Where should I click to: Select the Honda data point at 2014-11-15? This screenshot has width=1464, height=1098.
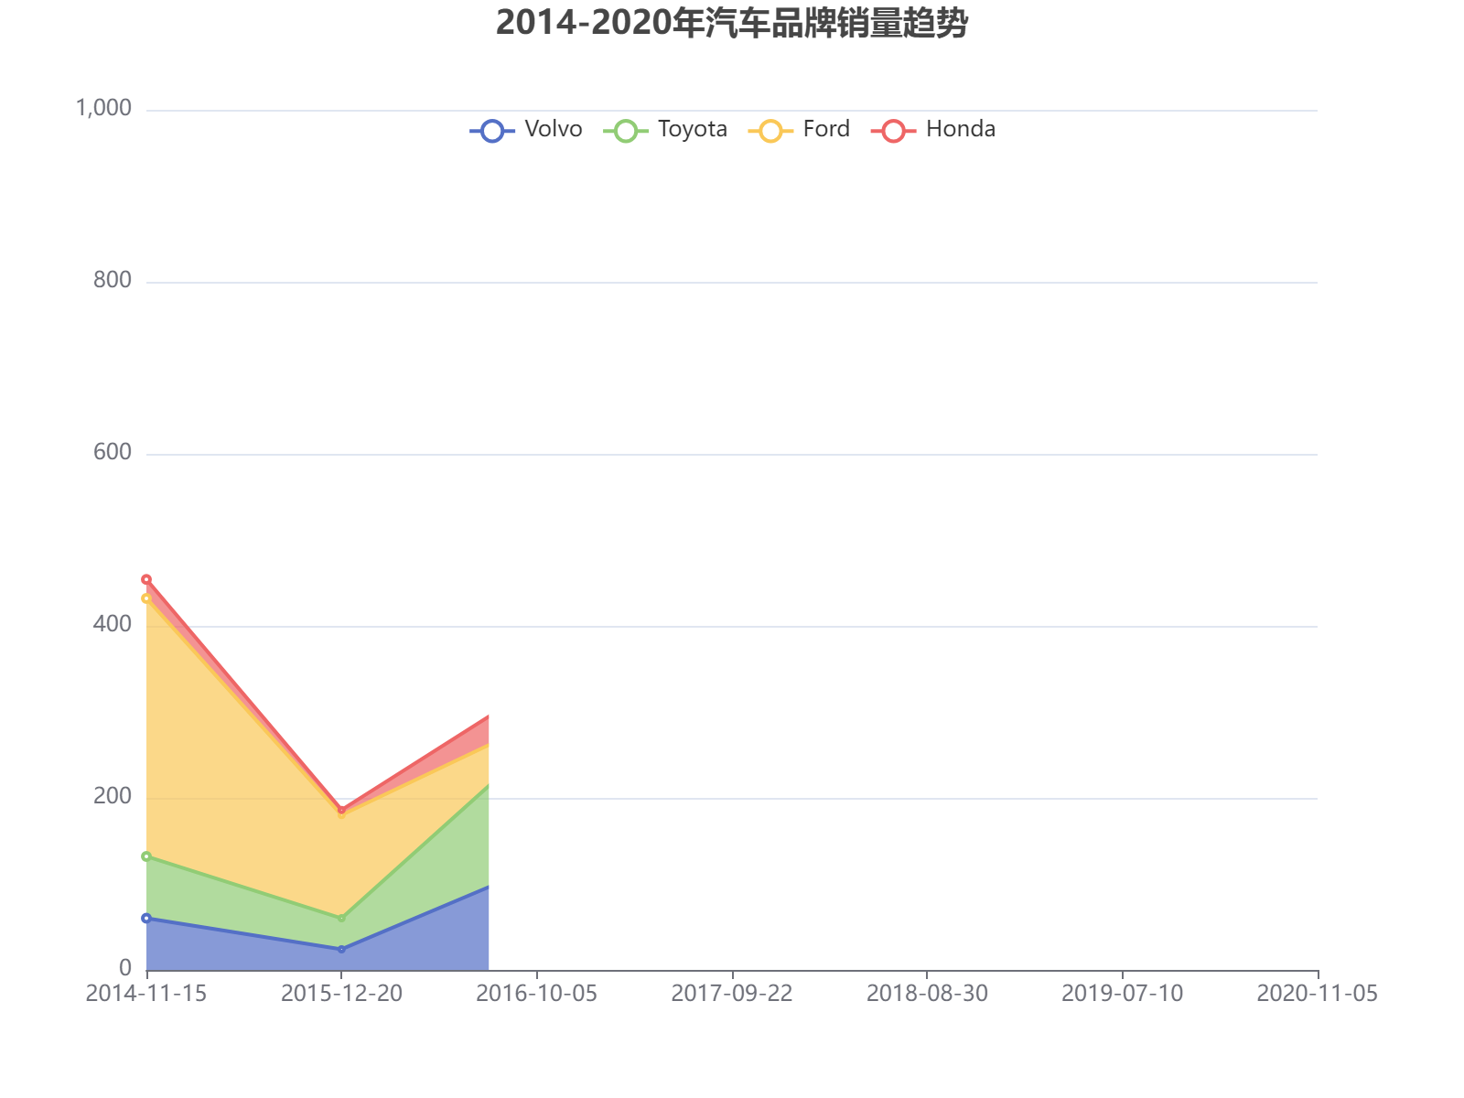coord(147,579)
